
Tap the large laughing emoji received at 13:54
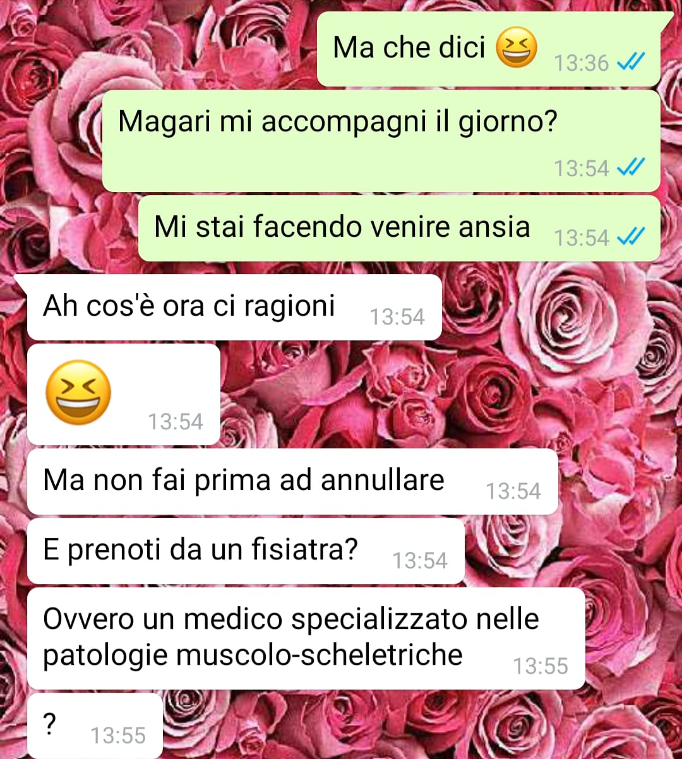point(79,392)
